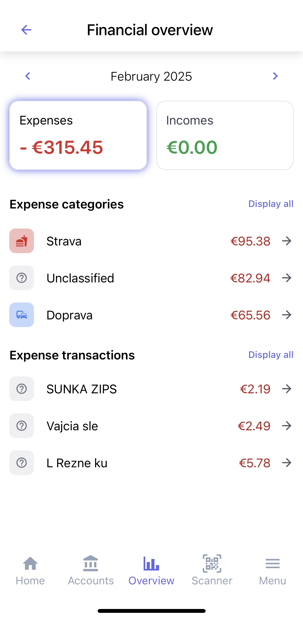Tap the Vajcia sle transaction icon
The image size is (303, 619).
point(22,426)
